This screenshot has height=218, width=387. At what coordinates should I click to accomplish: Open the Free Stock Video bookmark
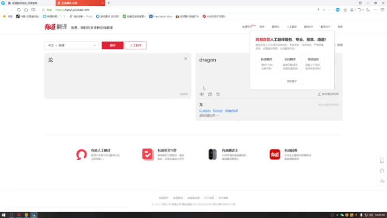[161, 16]
